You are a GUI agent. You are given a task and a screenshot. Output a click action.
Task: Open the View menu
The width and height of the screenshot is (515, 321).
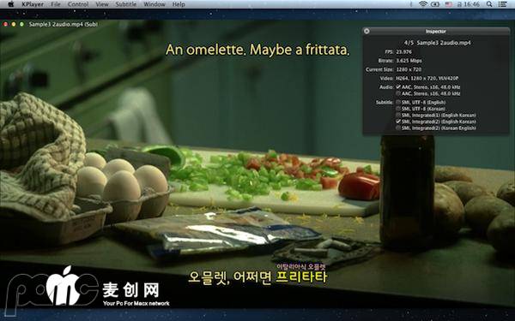(102, 4)
